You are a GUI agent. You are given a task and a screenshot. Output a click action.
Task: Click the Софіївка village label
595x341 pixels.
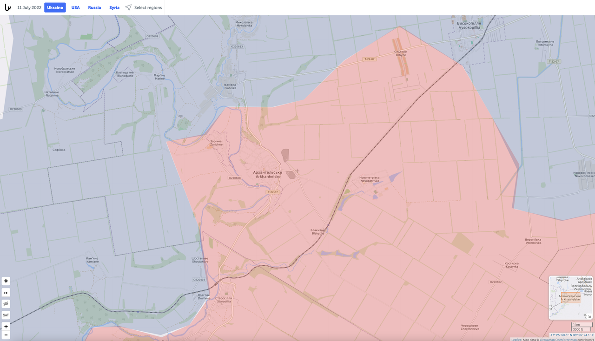point(59,150)
